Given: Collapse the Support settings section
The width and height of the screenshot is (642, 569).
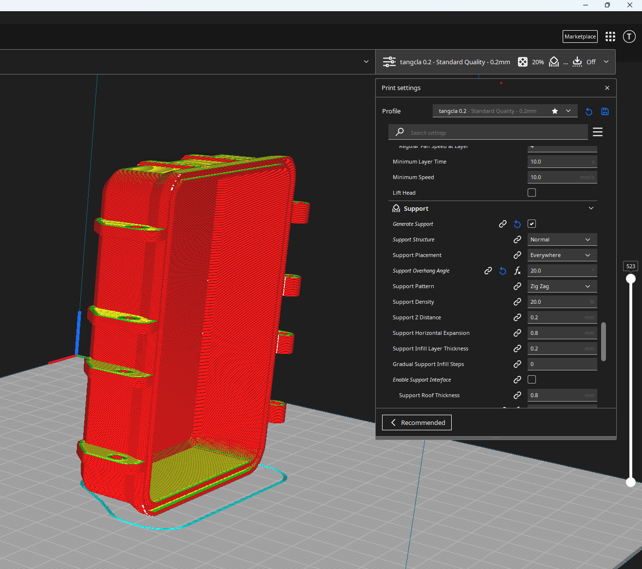Looking at the screenshot, I should coord(591,208).
